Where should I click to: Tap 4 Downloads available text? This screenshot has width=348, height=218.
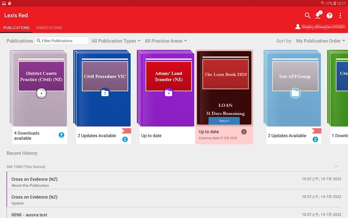click(x=27, y=136)
